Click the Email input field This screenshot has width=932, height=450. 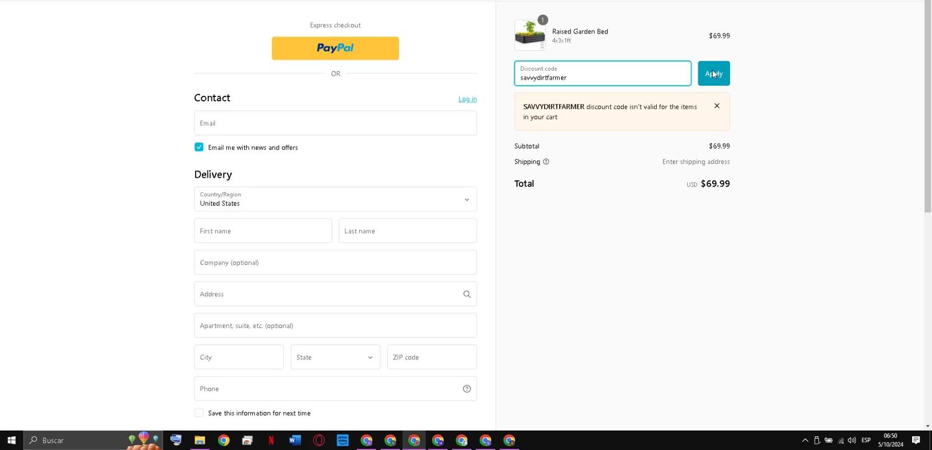[x=336, y=123]
